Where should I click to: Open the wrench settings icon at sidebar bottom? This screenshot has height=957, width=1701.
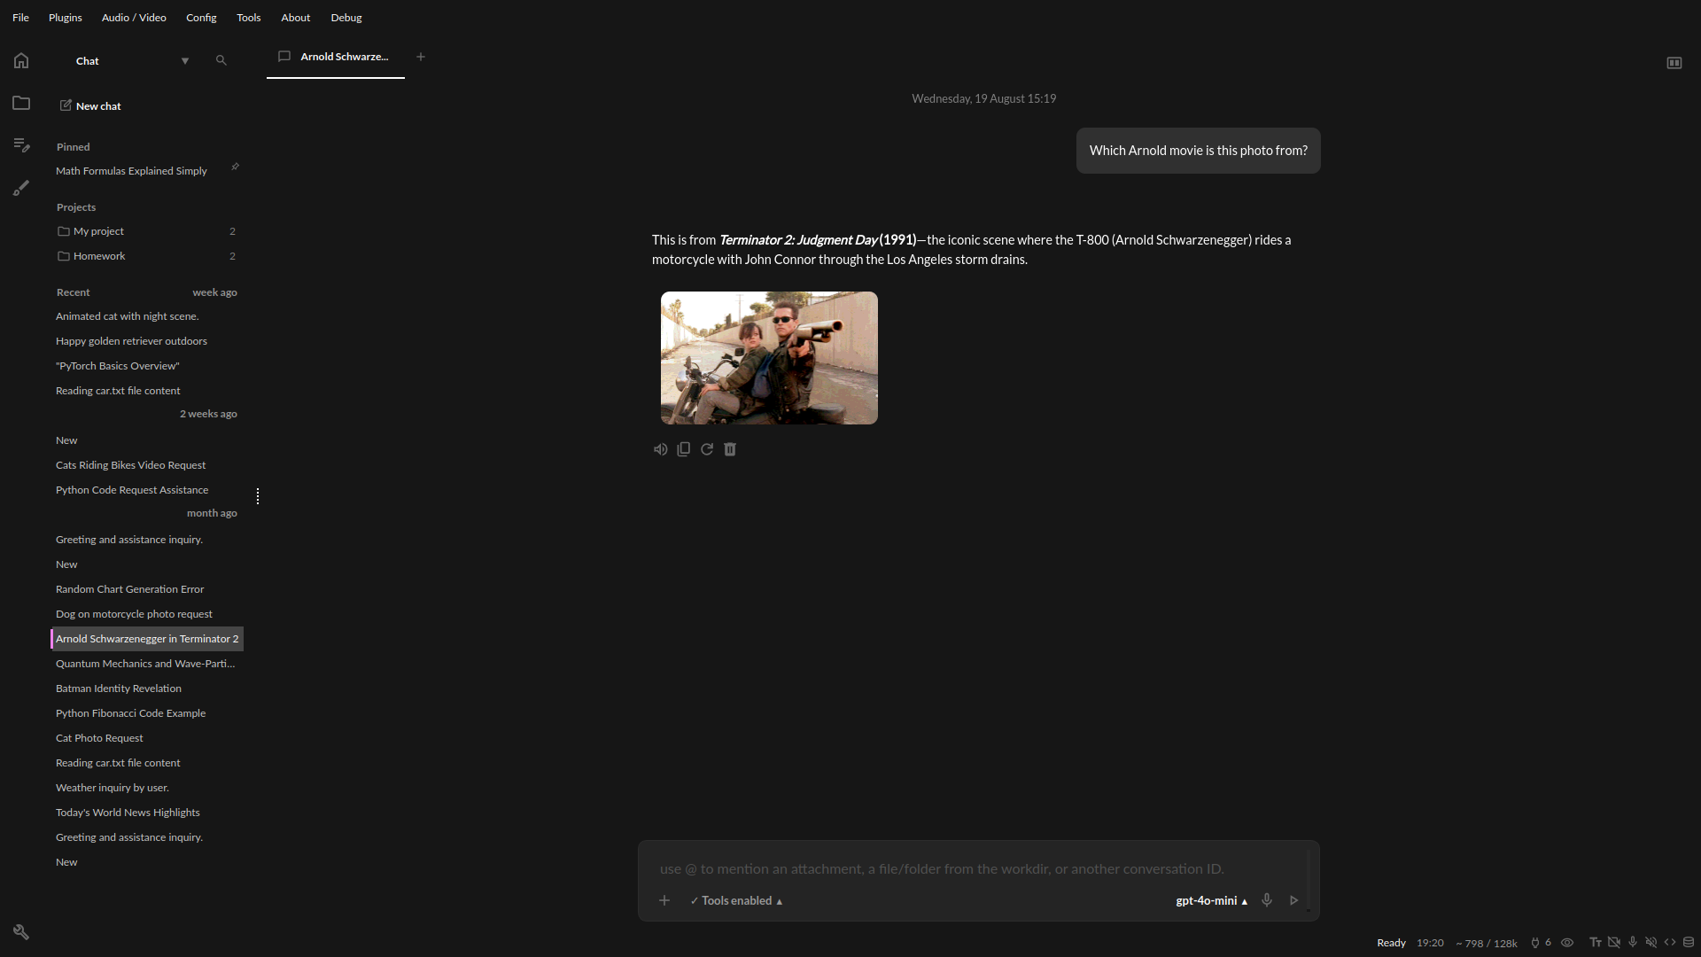pyautogui.click(x=21, y=932)
